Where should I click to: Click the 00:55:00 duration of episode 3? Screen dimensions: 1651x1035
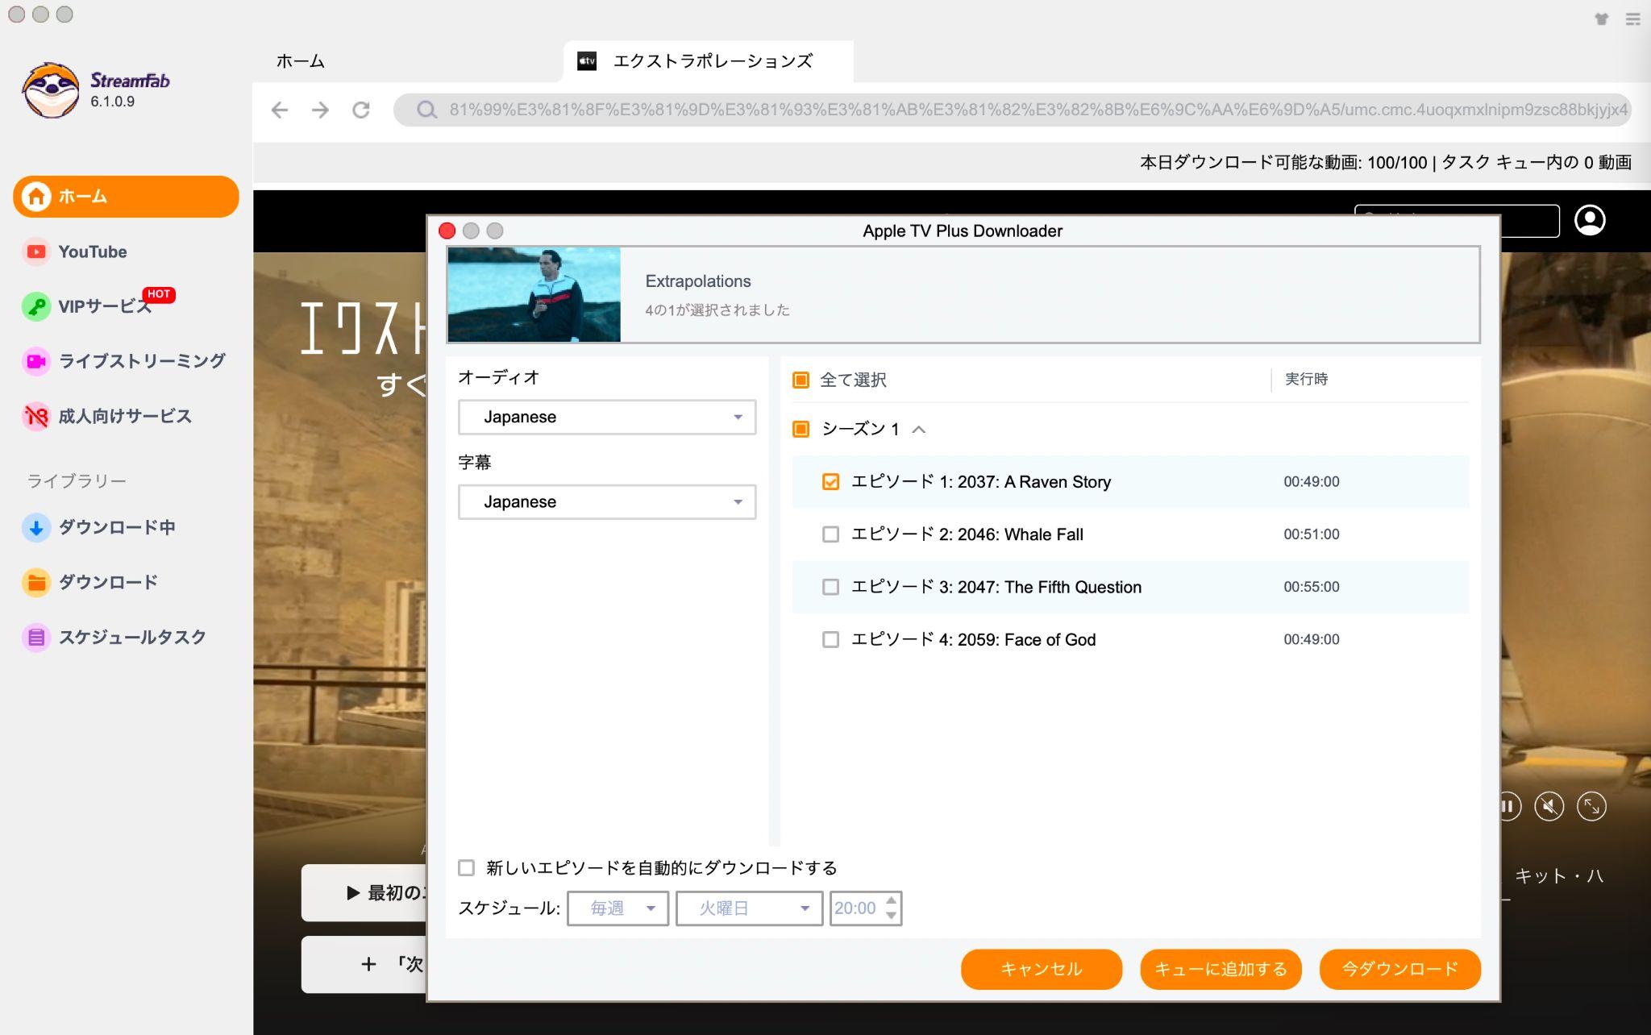pyautogui.click(x=1312, y=587)
